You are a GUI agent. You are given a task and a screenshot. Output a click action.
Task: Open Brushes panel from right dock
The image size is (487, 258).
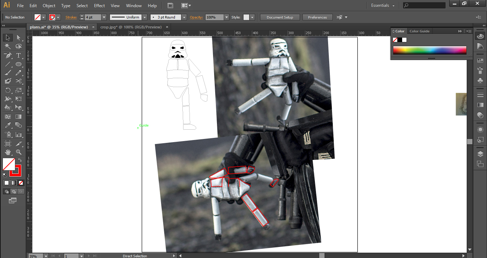click(480, 70)
